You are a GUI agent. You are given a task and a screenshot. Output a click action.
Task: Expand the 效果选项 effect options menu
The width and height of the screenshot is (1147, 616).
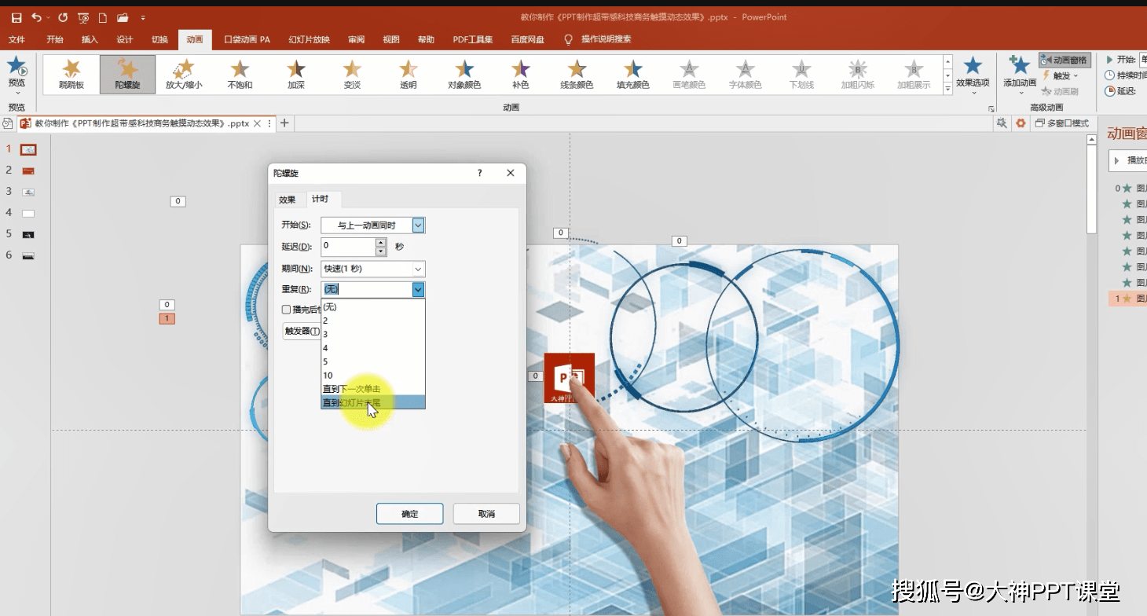[973, 75]
